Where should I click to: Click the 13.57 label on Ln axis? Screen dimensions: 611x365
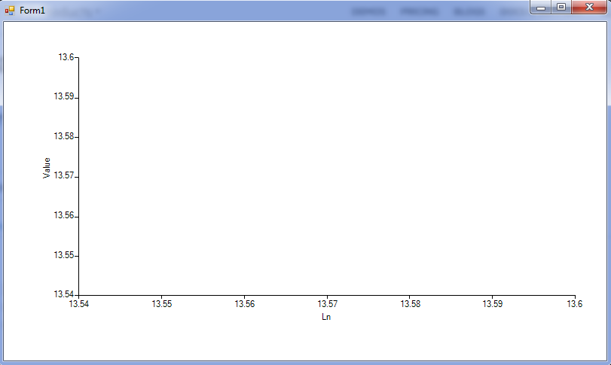click(327, 304)
